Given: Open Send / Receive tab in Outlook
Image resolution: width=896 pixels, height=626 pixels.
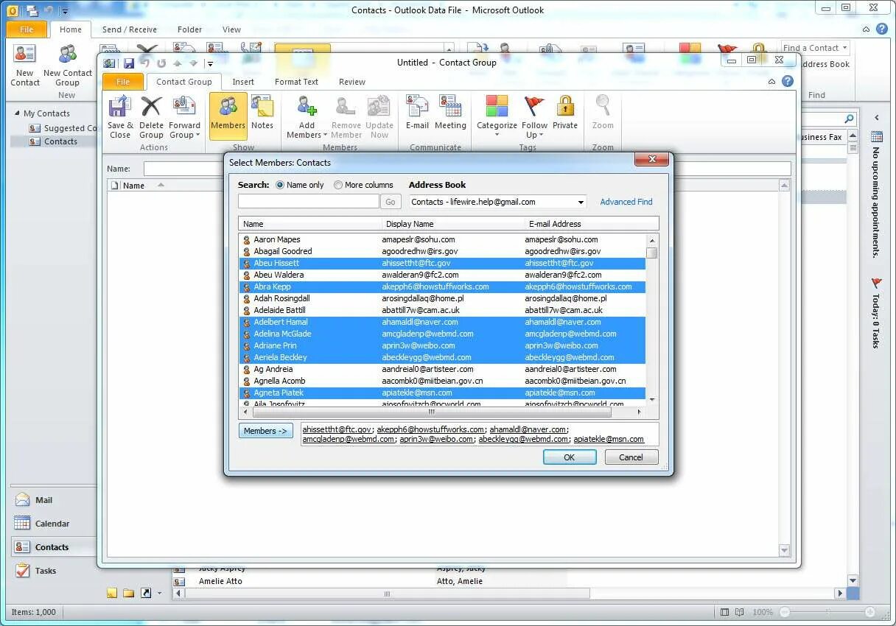Looking at the screenshot, I should pyautogui.click(x=129, y=29).
